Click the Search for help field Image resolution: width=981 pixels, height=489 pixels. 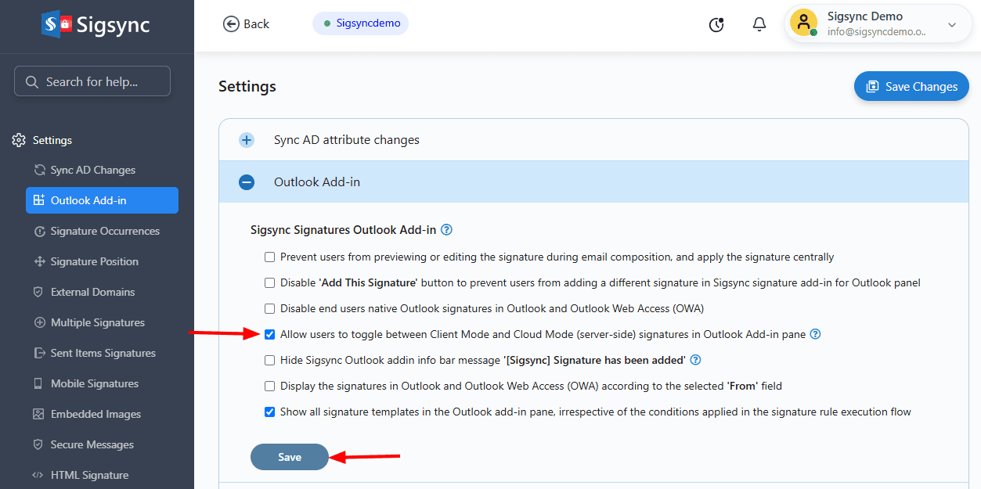92,81
